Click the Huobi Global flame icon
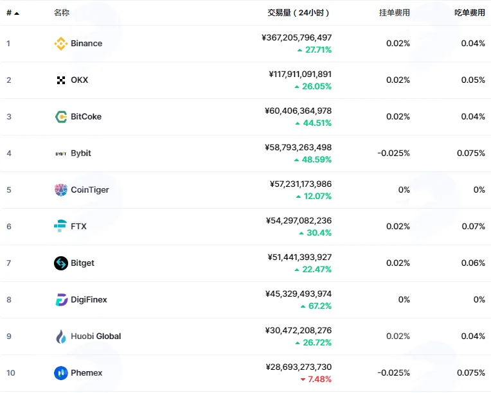The image size is (491, 393). [61, 336]
